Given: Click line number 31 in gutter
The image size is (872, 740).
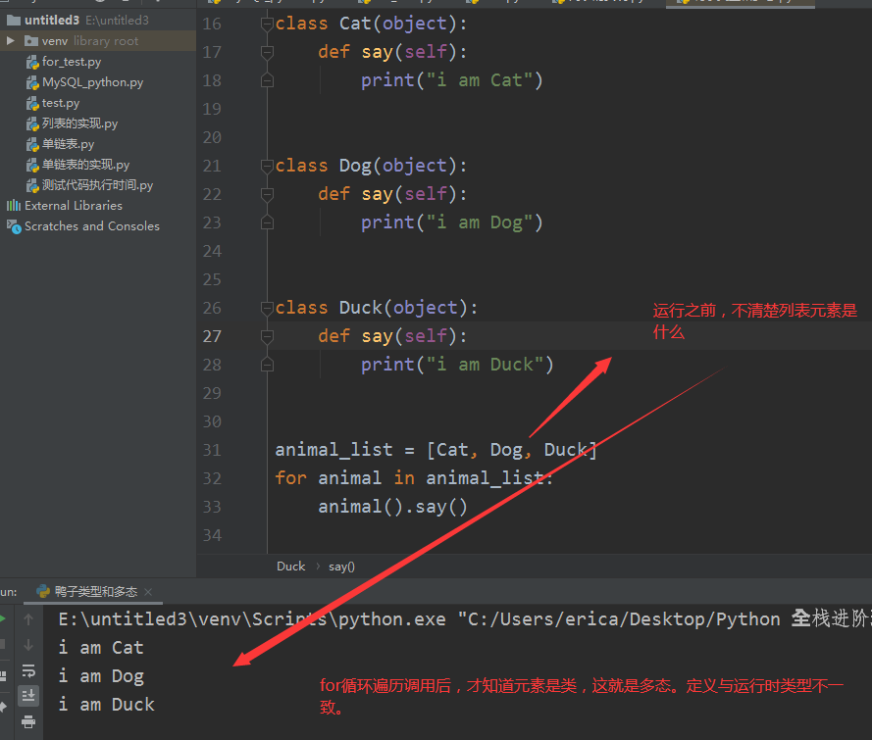Looking at the screenshot, I should (212, 450).
